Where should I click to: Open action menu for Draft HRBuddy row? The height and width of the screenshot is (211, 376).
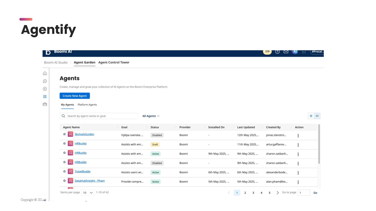tap(298, 145)
